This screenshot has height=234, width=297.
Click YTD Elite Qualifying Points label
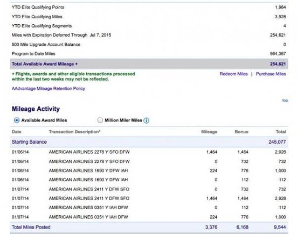[x=38, y=8]
